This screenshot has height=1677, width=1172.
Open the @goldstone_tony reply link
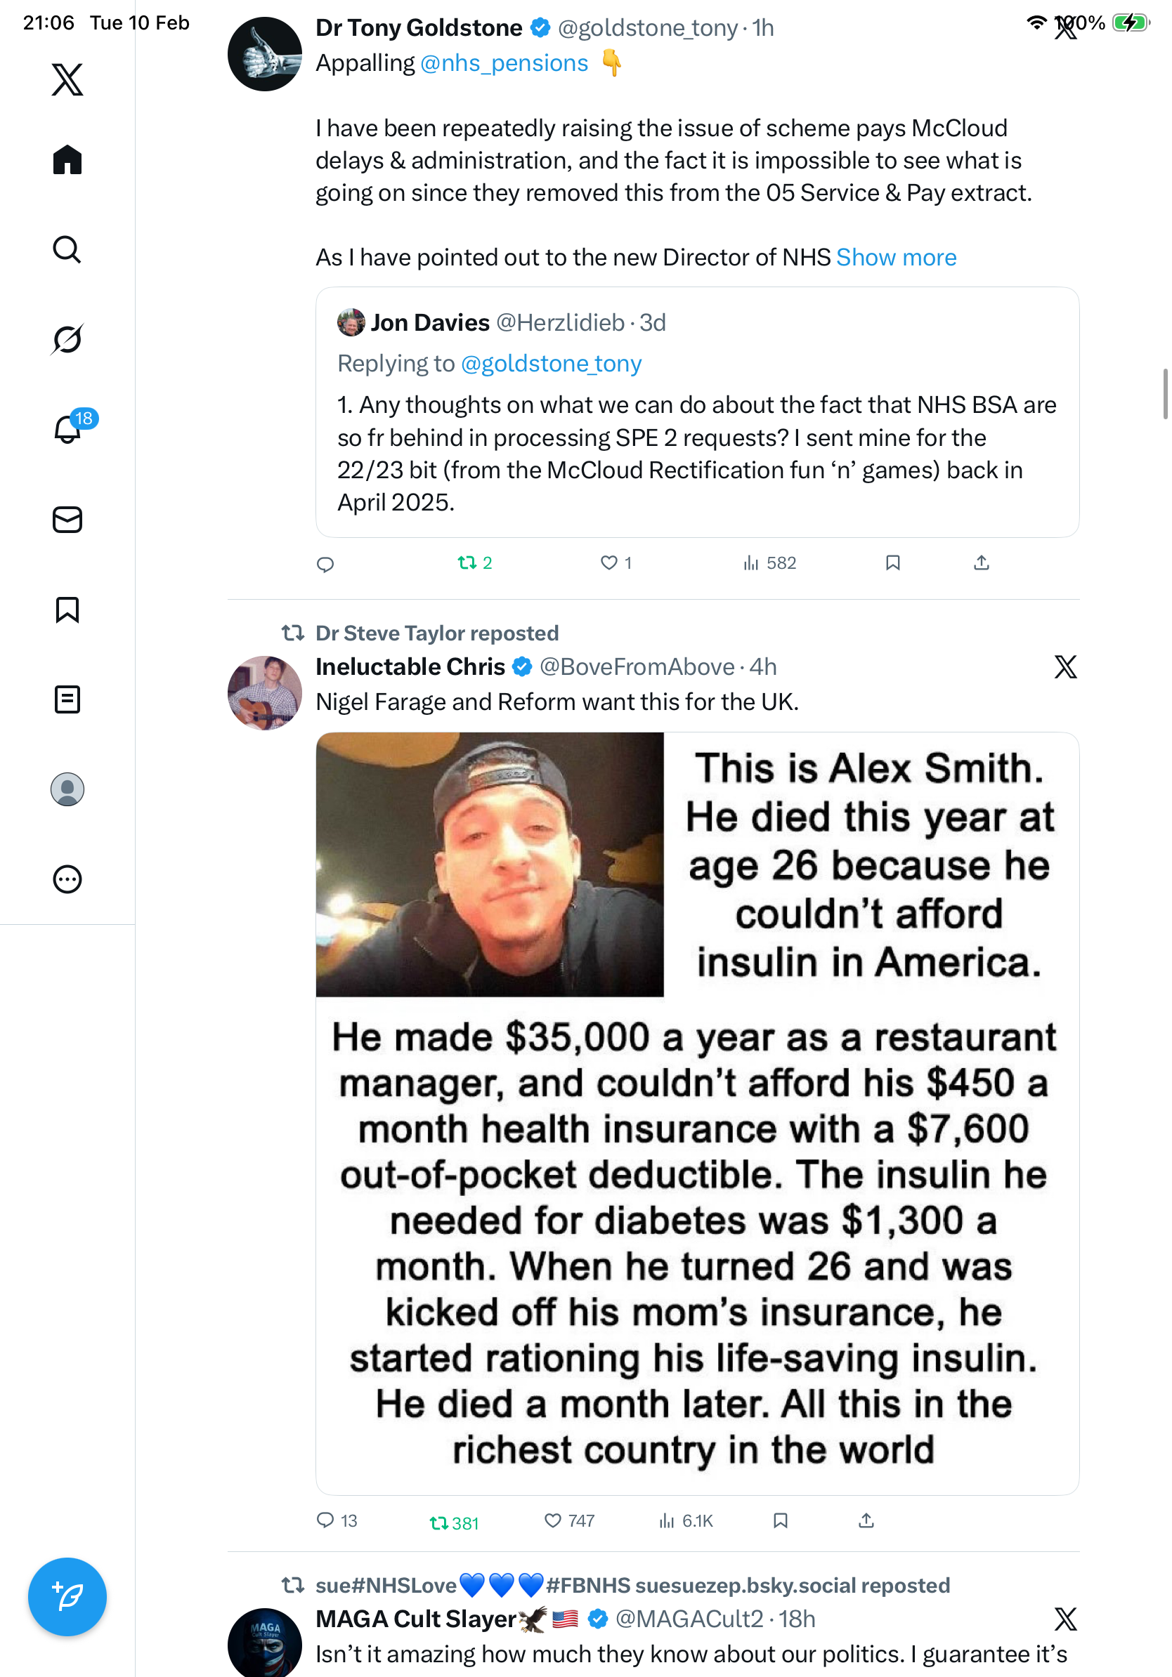point(551,363)
